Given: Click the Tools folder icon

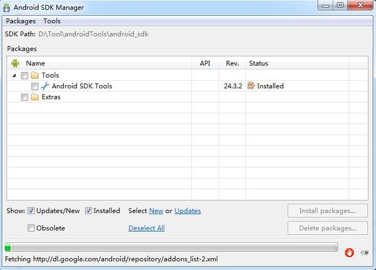Looking at the screenshot, I should 34,75.
